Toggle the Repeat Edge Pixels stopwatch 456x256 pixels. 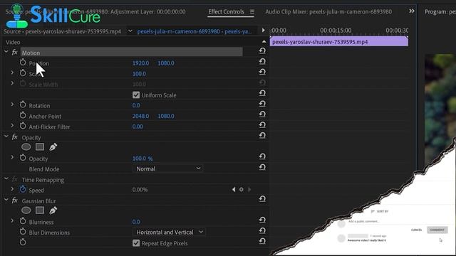tap(23, 242)
